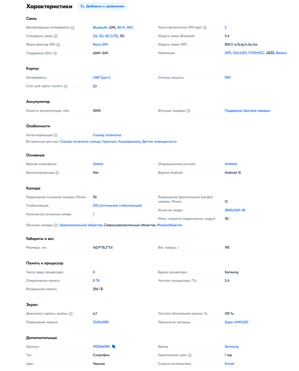Open Поддержка быстрой зарядки link
Screen dimensions: 299x371
click(247, 111)
